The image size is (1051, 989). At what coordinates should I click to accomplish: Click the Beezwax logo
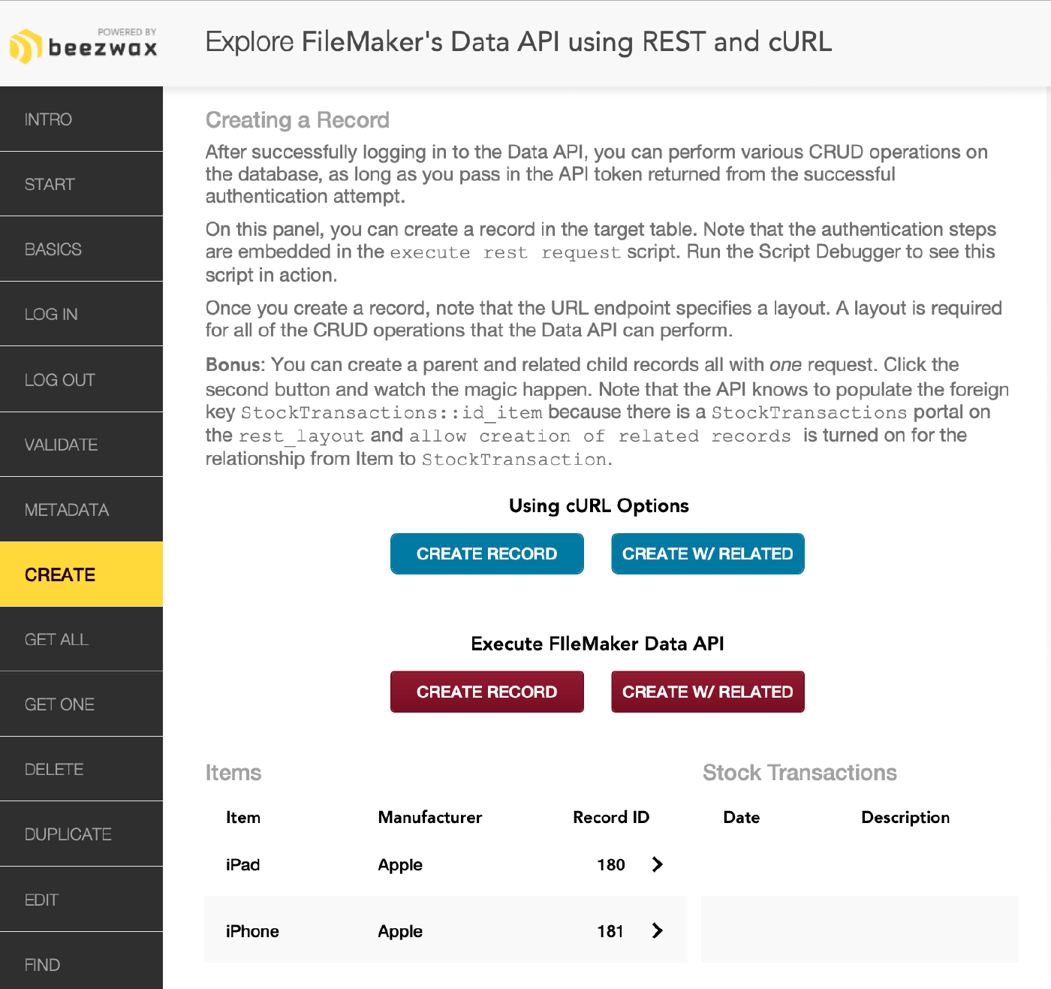[x=83, y=44]
